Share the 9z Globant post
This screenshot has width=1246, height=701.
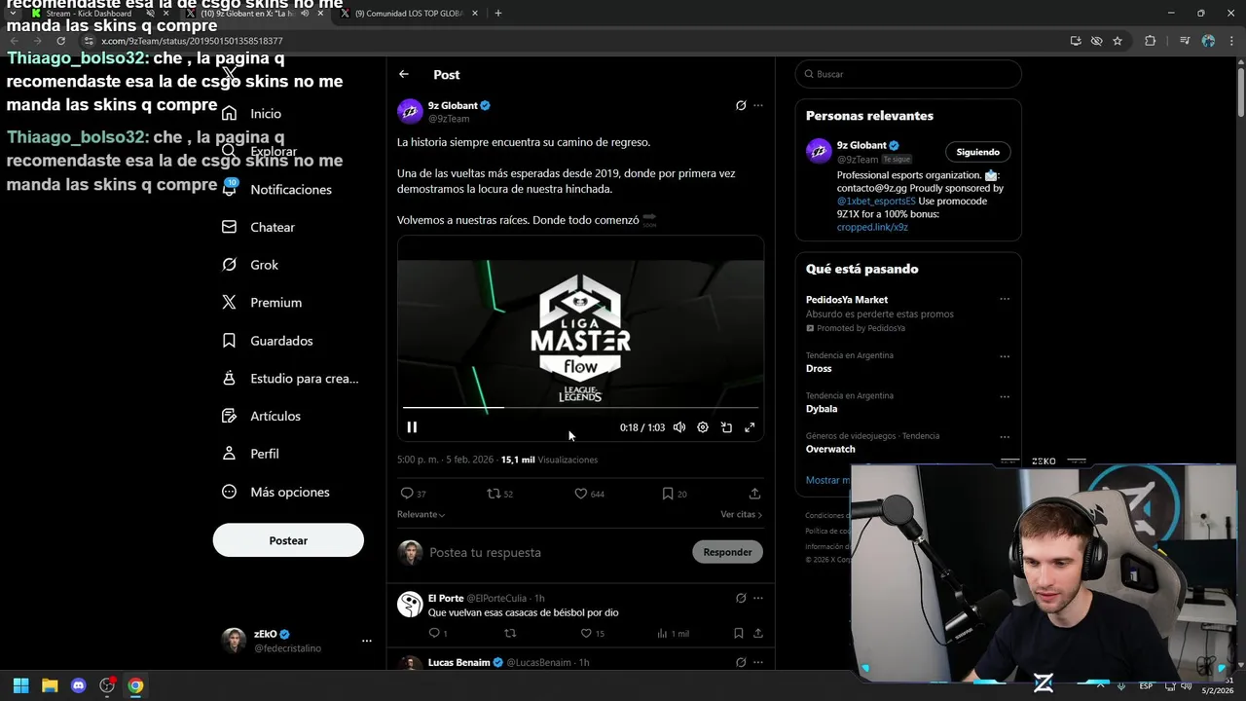click(754, 494)
